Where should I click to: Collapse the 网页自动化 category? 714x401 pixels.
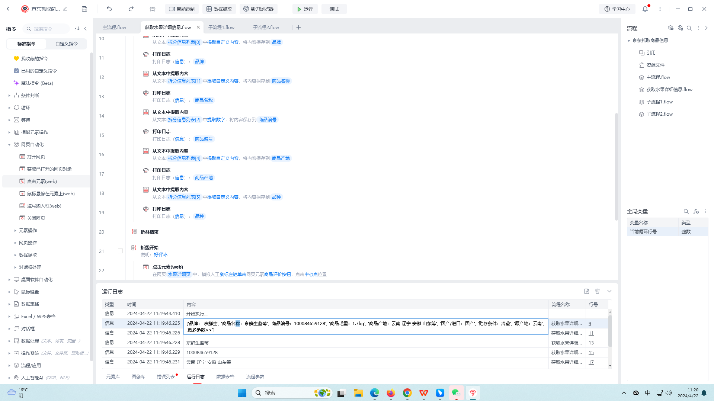[x=9, y=145]
